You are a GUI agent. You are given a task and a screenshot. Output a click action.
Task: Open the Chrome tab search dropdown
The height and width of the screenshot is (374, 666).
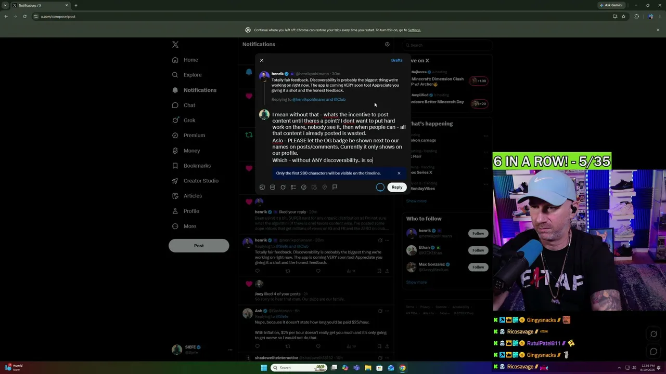point(5,5)
